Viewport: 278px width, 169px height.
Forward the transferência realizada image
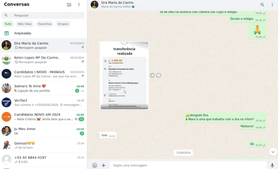click(152, 75)
